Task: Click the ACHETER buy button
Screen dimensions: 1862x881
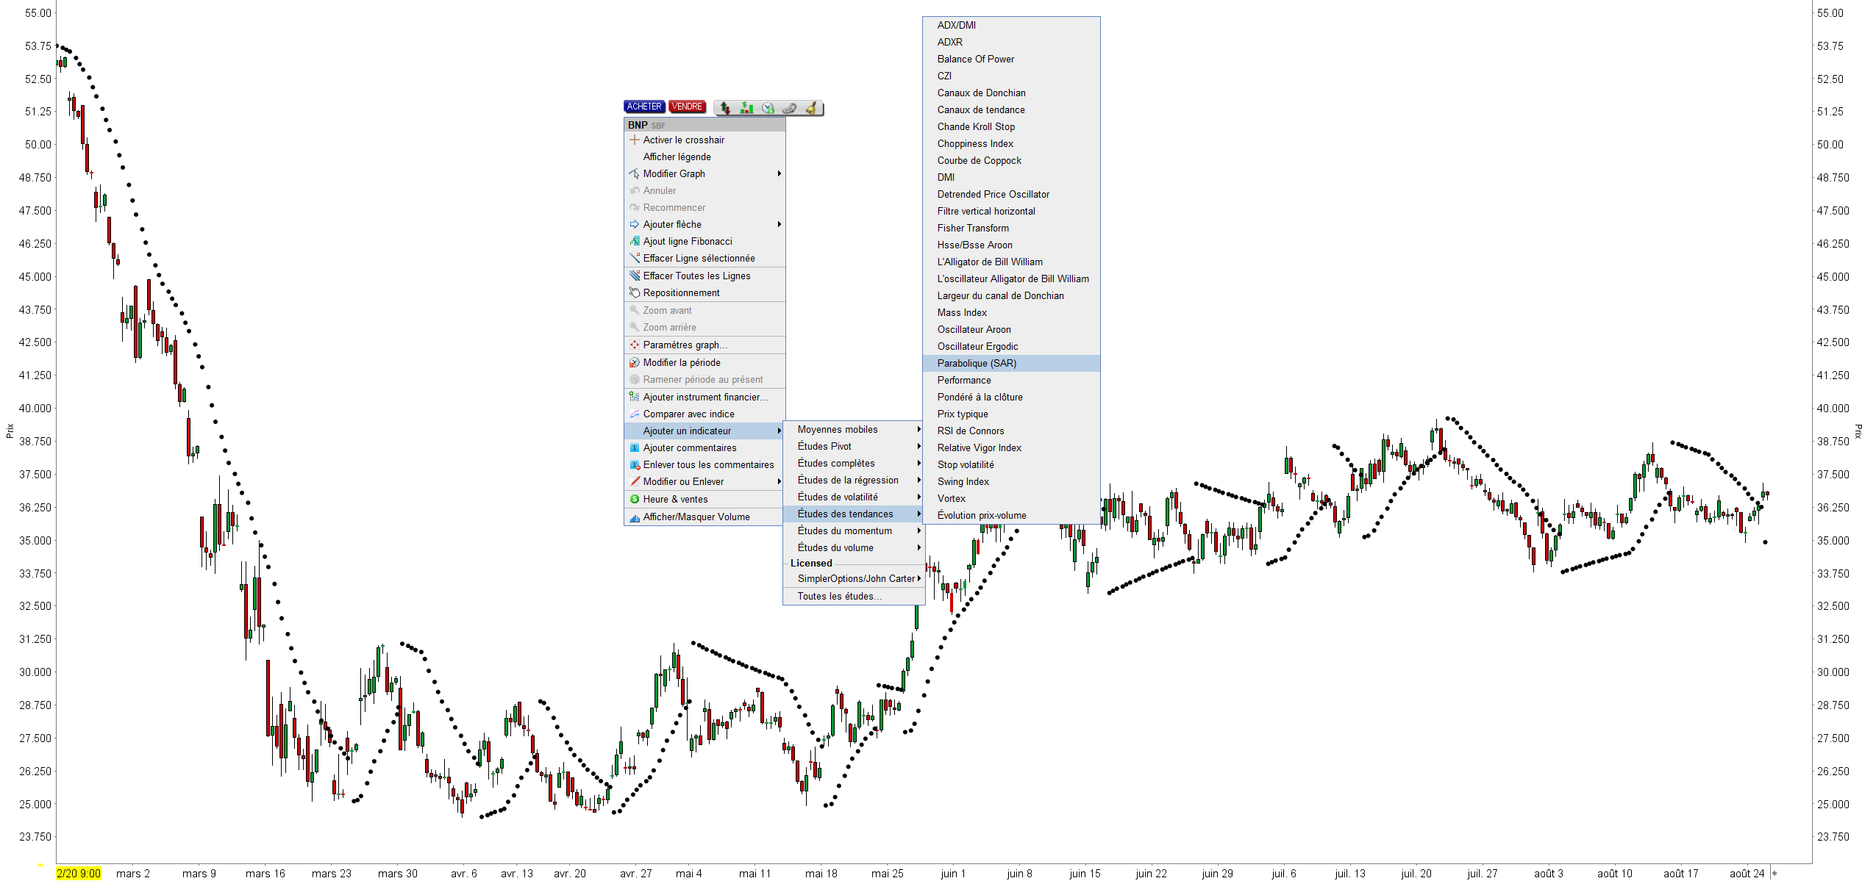Action: [x=644, y=107]
